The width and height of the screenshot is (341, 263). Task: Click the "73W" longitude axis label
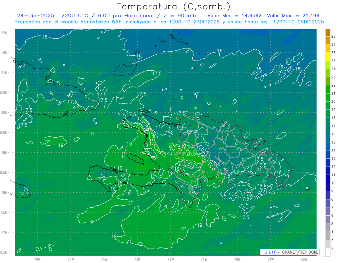click(137, 259)
